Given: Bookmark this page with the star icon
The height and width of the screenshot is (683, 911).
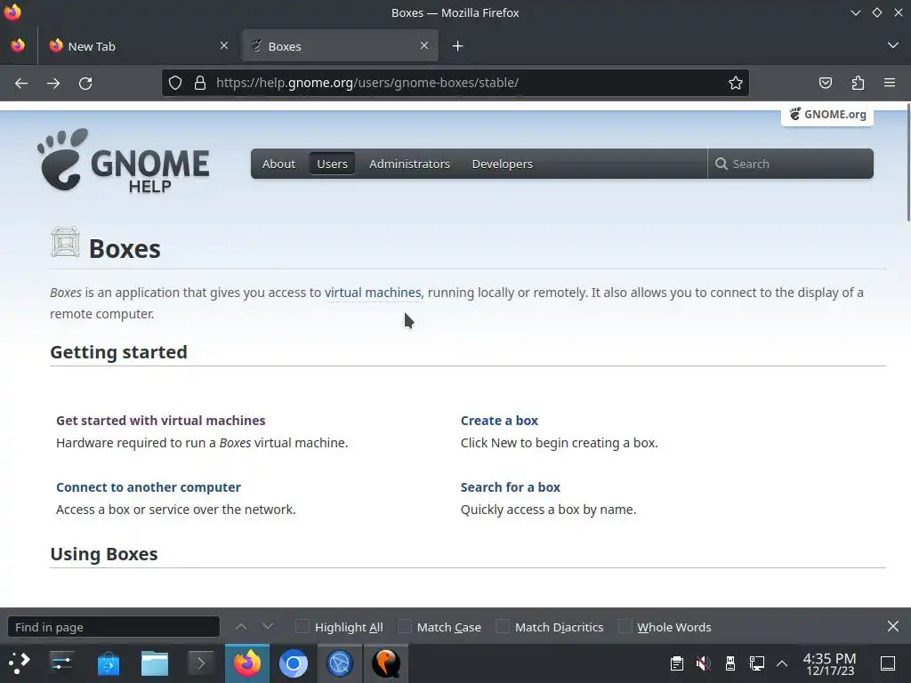Looking at the screenshot, I should pos(736,83).
